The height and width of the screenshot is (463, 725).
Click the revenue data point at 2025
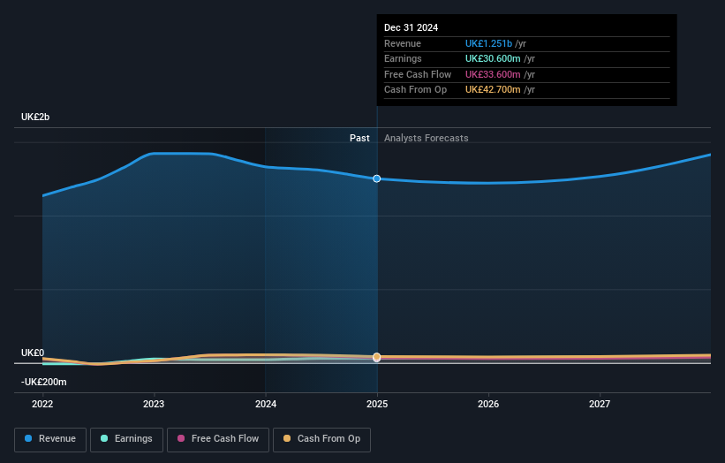click(x=377, y=178)
